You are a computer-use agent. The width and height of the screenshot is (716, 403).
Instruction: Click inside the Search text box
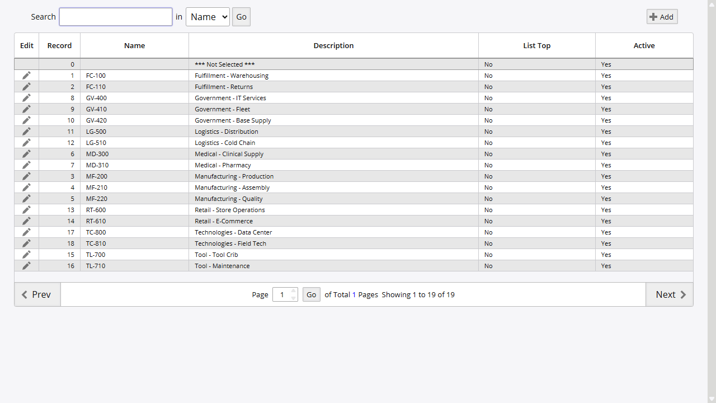point(115,17)
